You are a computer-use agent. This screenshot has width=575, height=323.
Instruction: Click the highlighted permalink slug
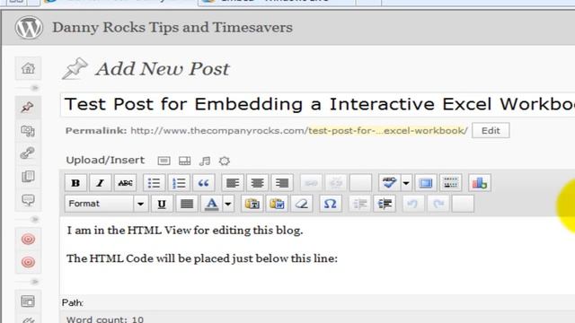(x=387, y=131)
